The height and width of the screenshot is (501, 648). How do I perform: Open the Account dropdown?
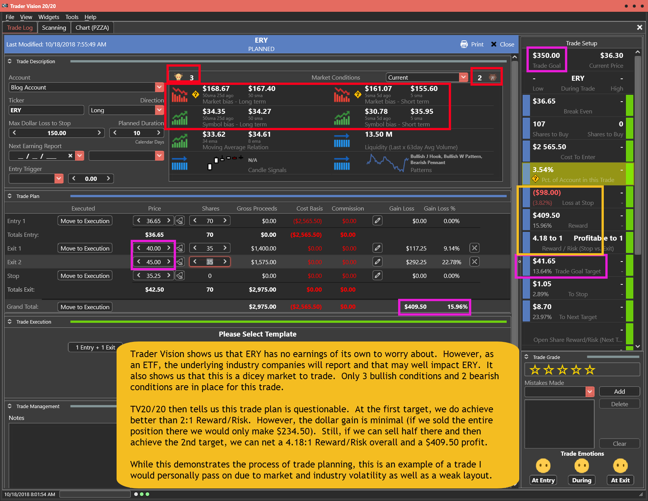click(160, 88)
